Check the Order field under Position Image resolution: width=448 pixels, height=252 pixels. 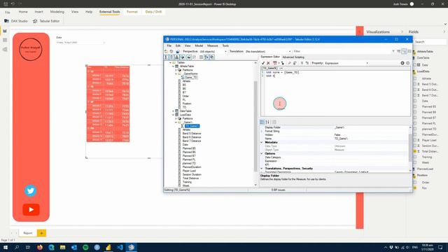coord(415,182)
